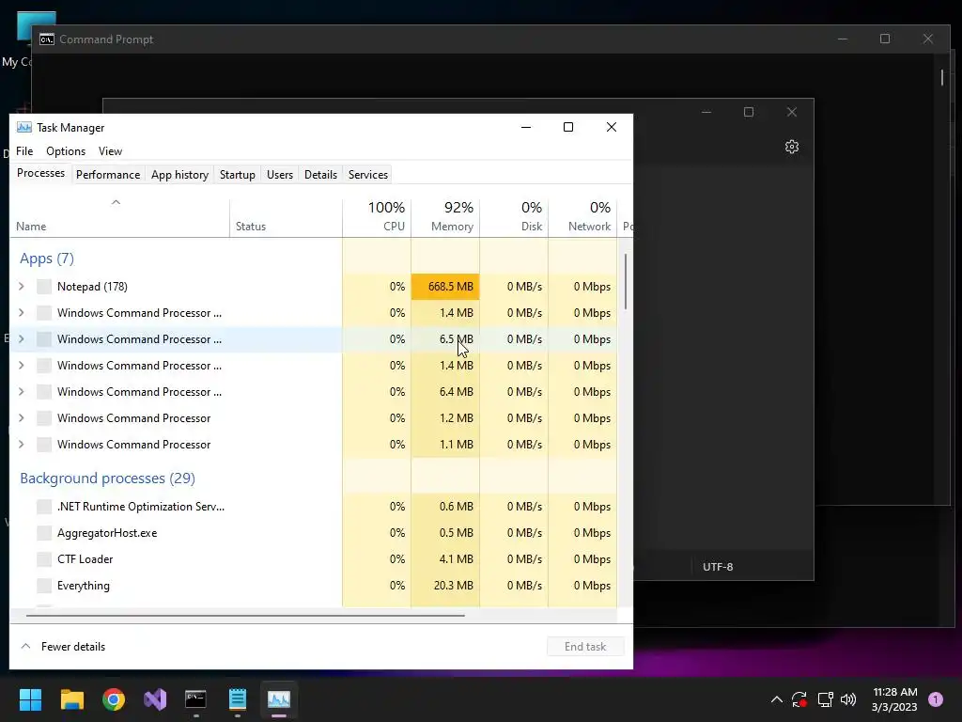Expand the Notepad (178) process group
This screenshot has height=722, width=962.
tap(22, 287)
